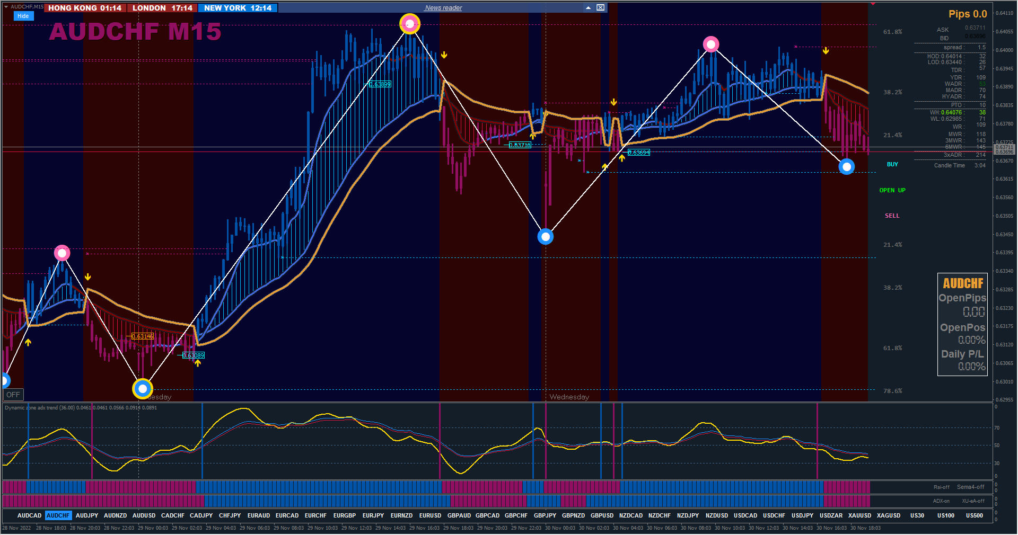This screenshot has width=1018, height=535.
Task: Click the 0.63089 price label tag
Action: pyautogui.click(x=194, y=355)
